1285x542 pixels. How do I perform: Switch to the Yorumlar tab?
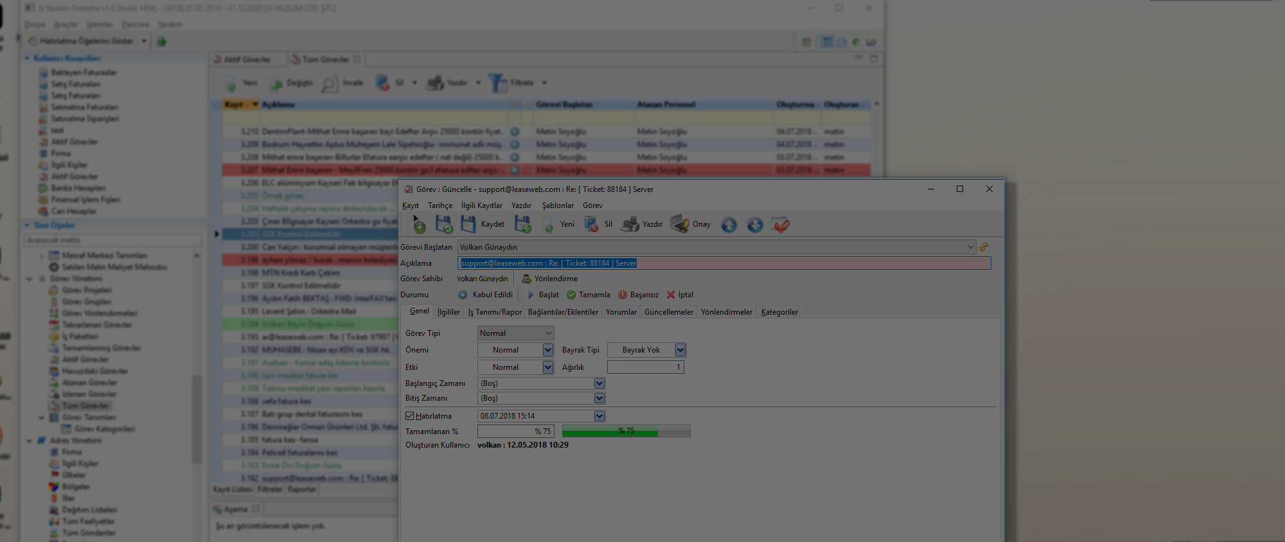(x=621, y=312)
